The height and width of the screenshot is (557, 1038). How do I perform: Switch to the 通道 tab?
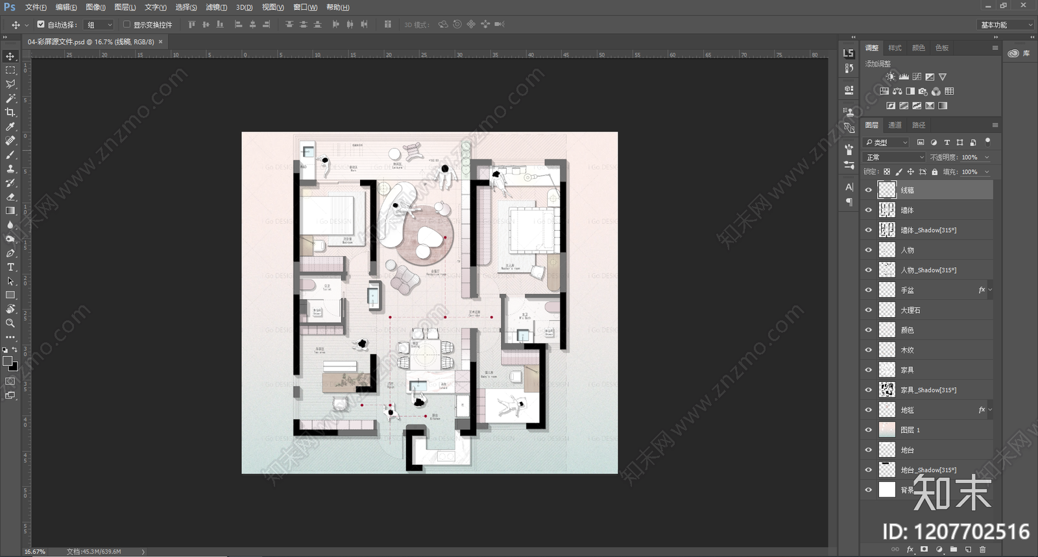point(895,125)
